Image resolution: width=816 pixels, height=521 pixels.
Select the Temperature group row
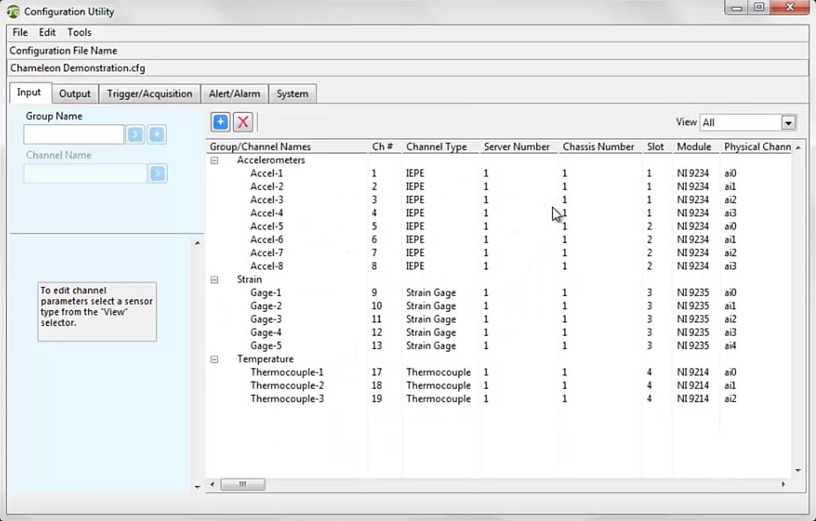coord(499,359)
